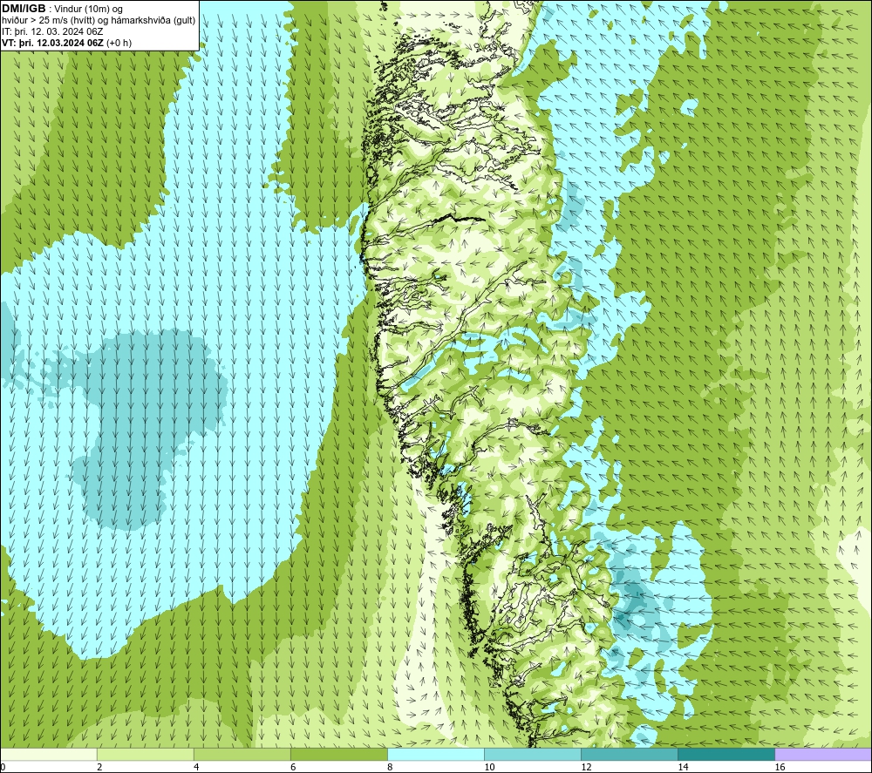Click the DMI/IGB title text

24,9
